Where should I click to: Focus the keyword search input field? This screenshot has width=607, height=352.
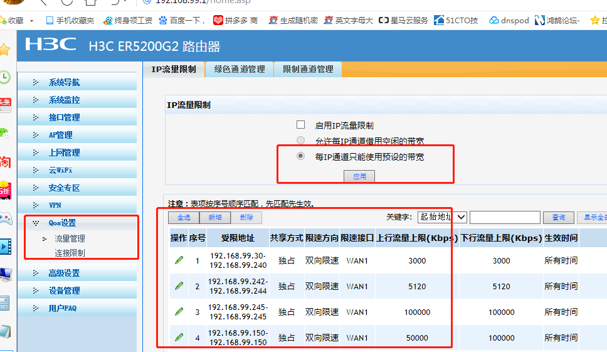tap(505, 217)
